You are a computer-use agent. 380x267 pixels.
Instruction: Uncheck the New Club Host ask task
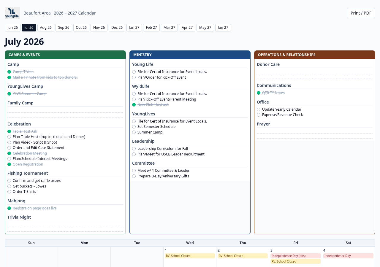coord(134,105)
